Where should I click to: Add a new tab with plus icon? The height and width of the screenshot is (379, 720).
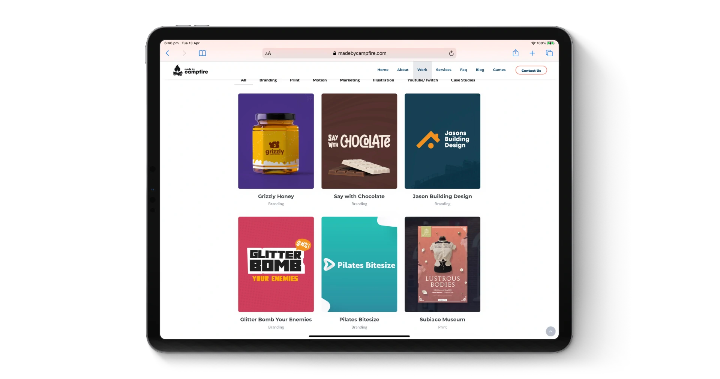[532, 53]
